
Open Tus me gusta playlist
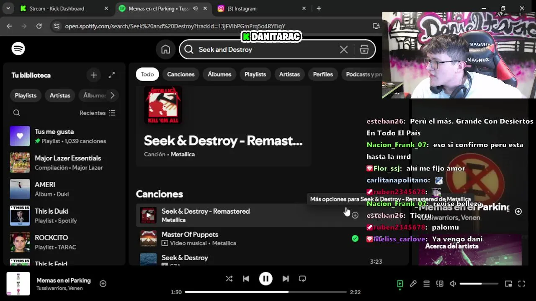64,136
